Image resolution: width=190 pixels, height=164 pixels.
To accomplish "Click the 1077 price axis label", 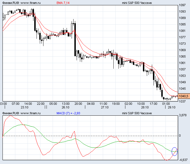I will tap(182, 37).
